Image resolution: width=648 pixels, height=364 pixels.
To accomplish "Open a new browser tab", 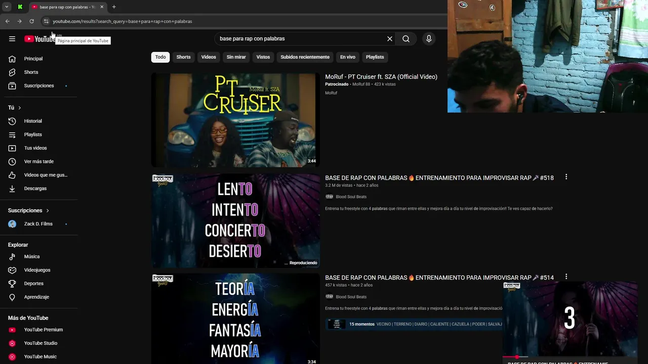I will tap(114, 7).
